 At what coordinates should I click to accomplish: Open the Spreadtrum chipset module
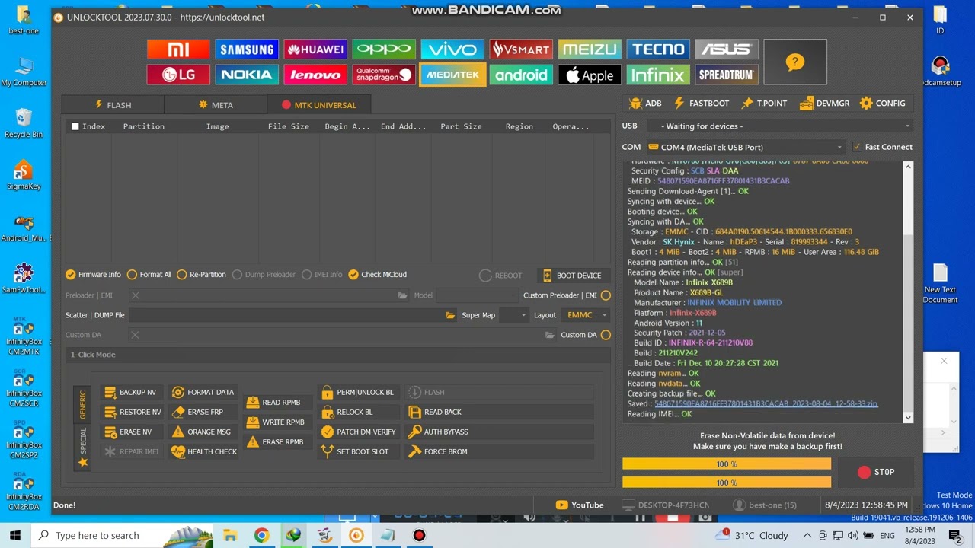pyautogui.click(x=727, y=75)
